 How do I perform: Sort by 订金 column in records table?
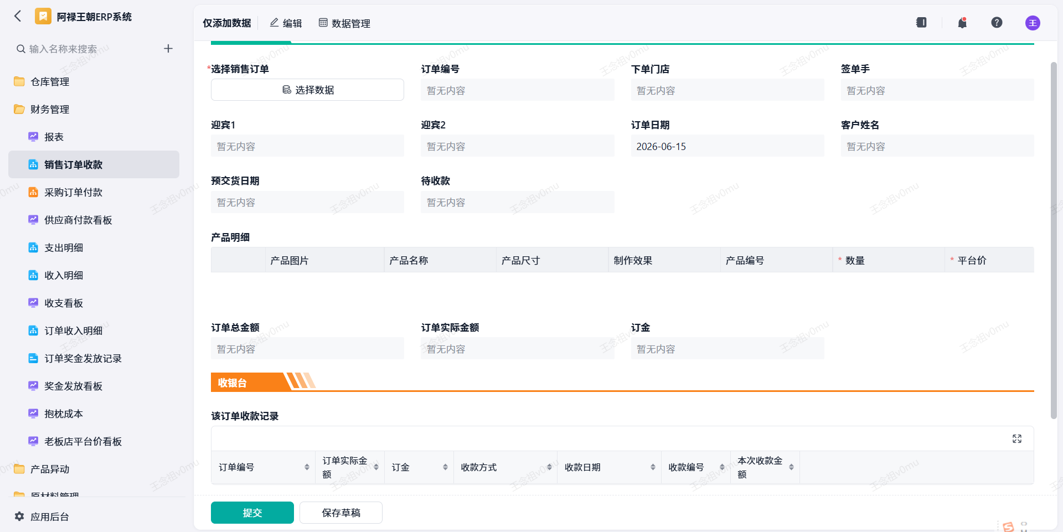445,467
